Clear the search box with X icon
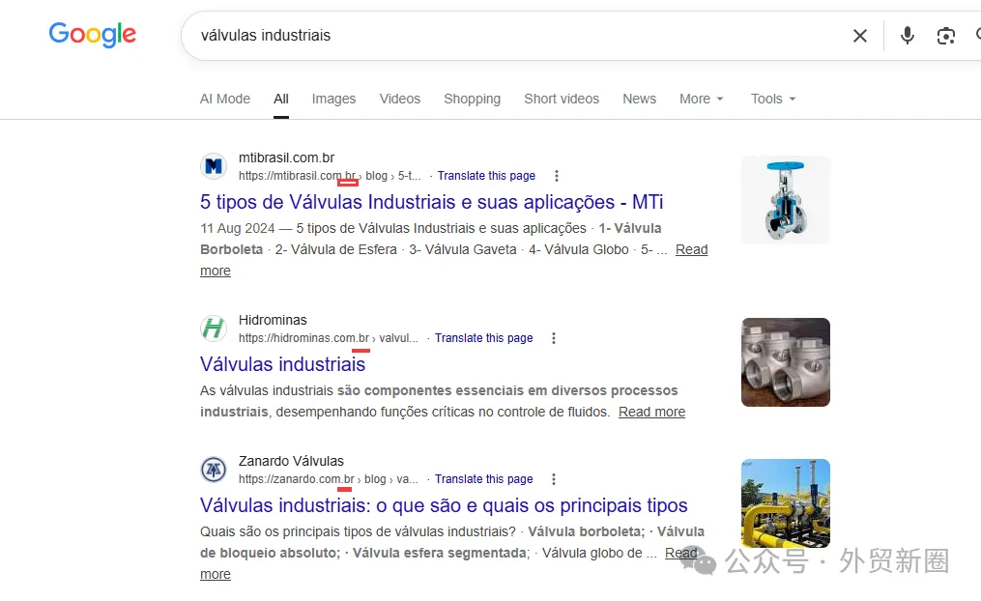981x601 pixels. click(x=859, y=36)
